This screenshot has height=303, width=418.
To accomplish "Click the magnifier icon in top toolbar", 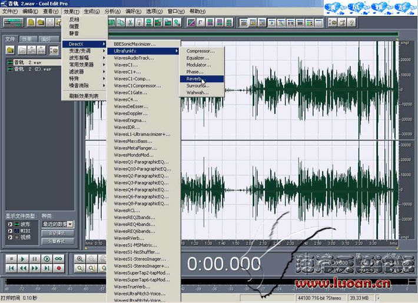I will (x=281, y=23).
